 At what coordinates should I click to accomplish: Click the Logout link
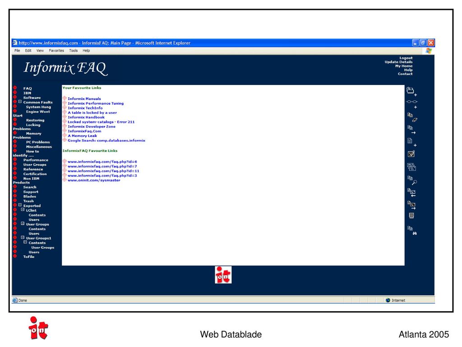tap(406, 58)
